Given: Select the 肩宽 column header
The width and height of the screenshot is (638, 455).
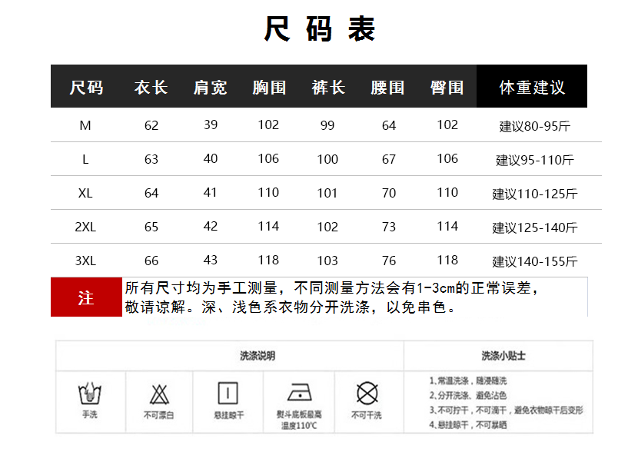Looking at the screenshot, I should coord(210,88).
